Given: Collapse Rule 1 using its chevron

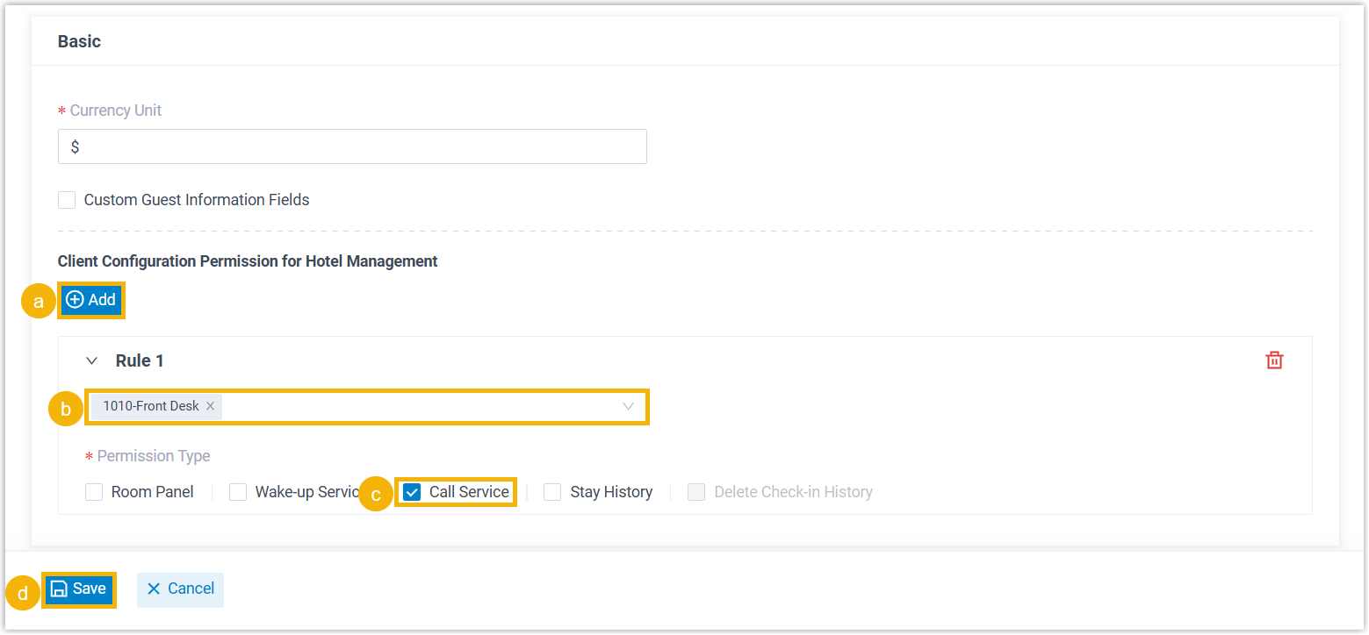Looking at the screenshot, I should click(91, 360).
